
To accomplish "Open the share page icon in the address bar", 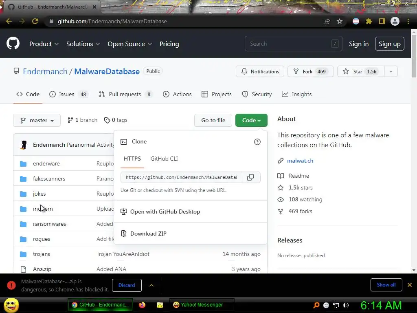I will 327,21.
